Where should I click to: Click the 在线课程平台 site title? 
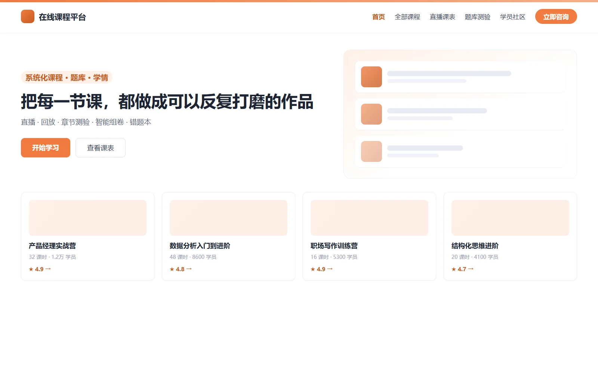(62, 17)
